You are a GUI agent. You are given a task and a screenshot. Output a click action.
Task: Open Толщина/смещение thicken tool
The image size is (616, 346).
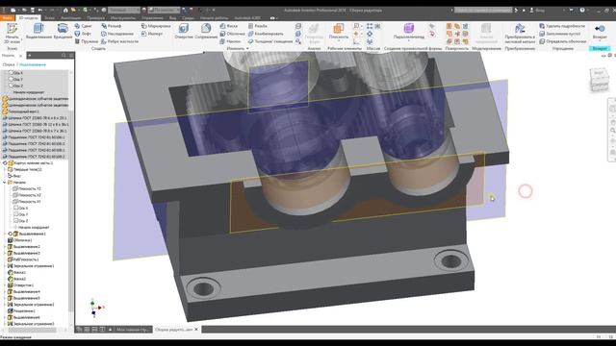pos(270,41)
